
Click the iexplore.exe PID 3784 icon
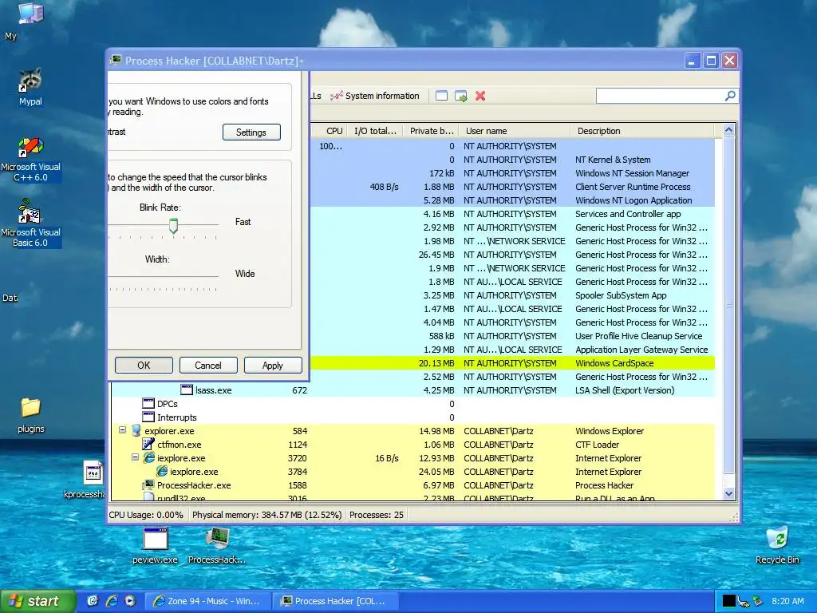click(x=161, y=471)
